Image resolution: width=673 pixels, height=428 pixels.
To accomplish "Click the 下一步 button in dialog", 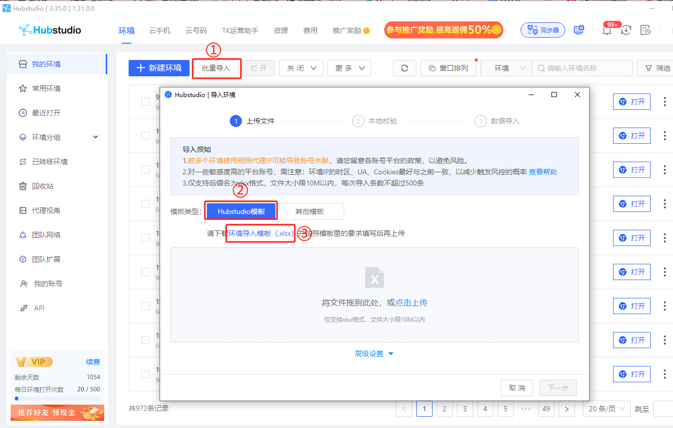I will click(558, 388).
